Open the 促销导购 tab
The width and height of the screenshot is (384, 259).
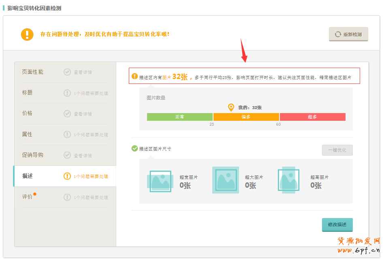[33, 155]
